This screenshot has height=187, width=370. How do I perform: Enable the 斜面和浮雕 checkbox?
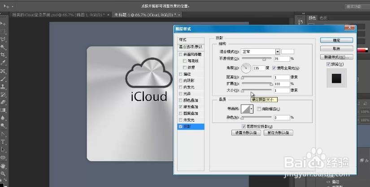click(x=181, y=55)
